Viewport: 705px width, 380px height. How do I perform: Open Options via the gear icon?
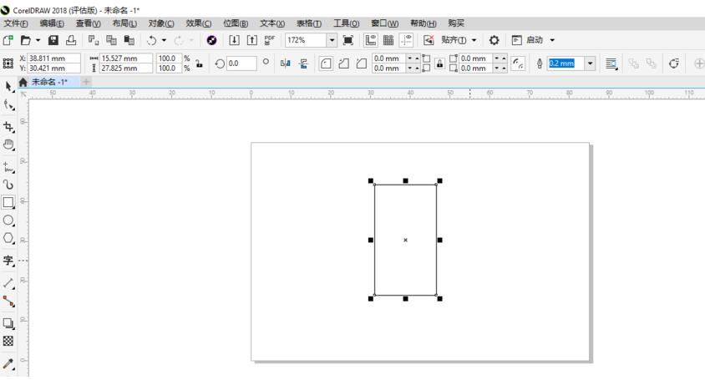click(494, 40)
